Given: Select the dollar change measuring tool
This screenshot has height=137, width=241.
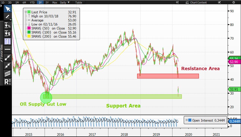Looking at the screenshot, I should coord(8,33).
